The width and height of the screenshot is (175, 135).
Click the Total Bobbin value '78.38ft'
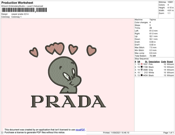(x=153, y=56)
